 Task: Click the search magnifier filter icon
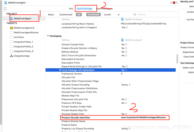click(x=135, y=15)
